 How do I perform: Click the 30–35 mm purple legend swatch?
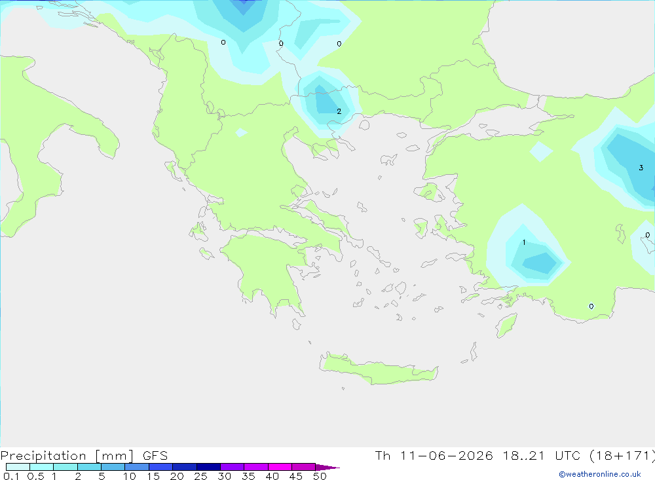coord(232,467)
